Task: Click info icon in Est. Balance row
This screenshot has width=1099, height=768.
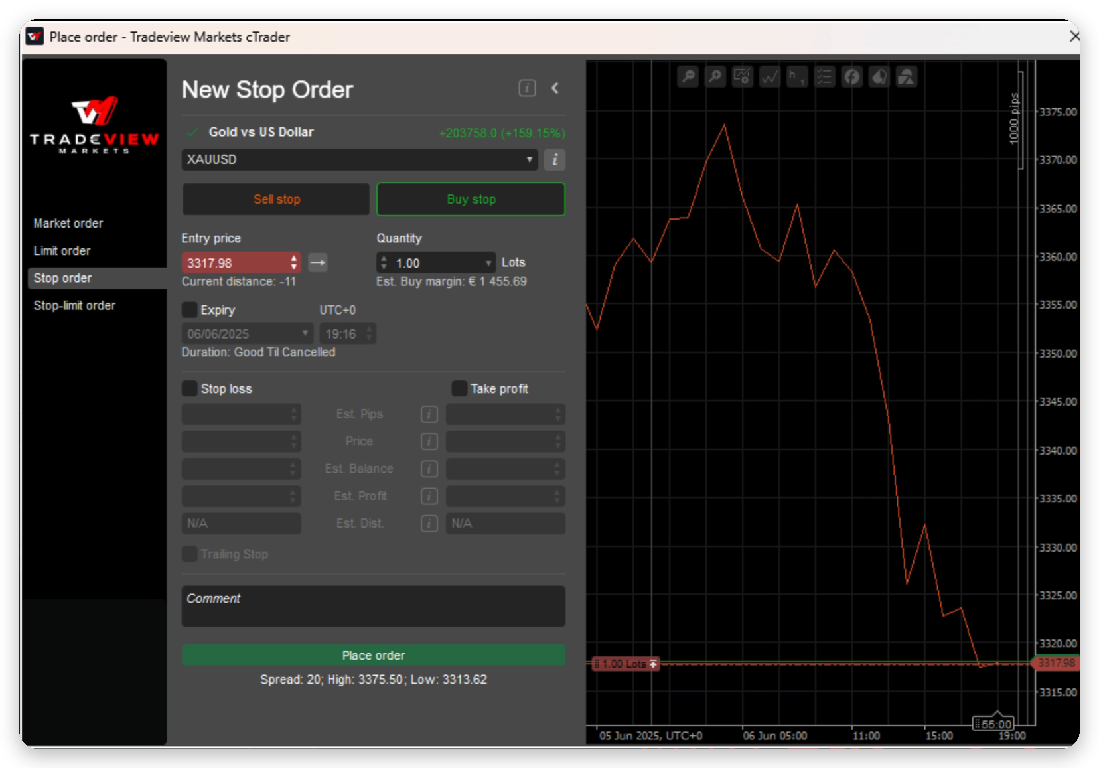Action: (429, 469)
